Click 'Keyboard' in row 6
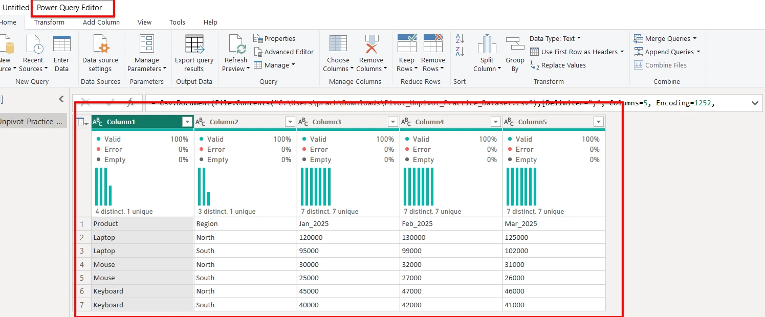 coord(142,291)
